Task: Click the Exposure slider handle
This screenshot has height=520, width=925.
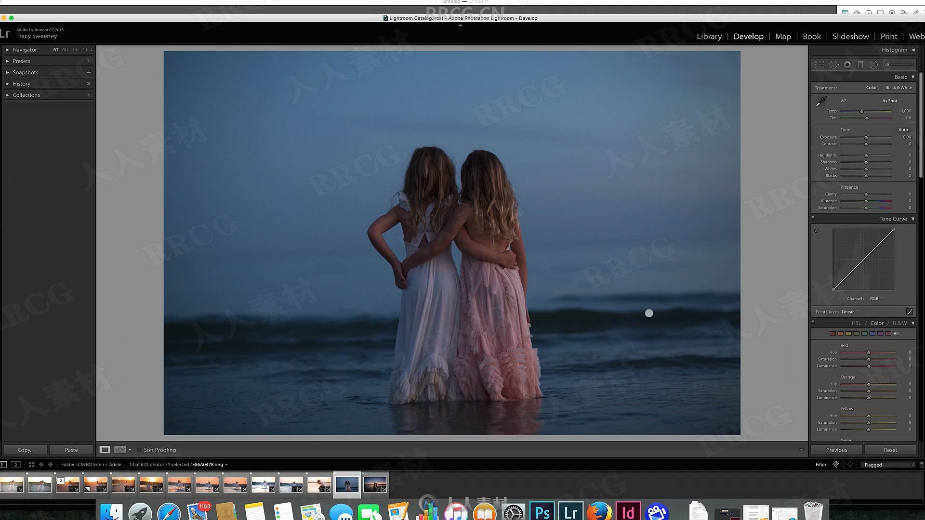Action: pos(866,138)
